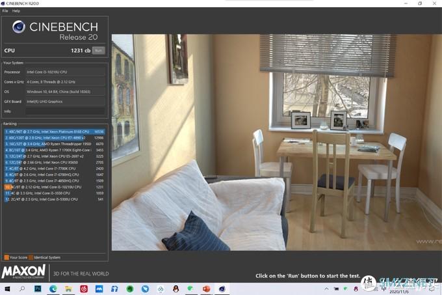The height and width of the screenshot is (295, 442).
Task: Click the CPU score value 1231 cb
Action: (81, 51)
